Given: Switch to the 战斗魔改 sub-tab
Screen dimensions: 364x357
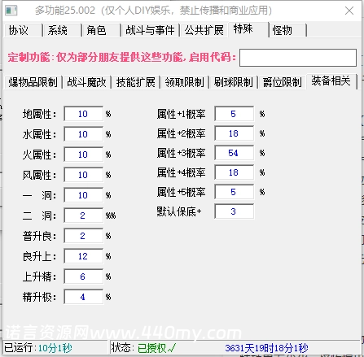Looking at the screenshot, I should pyautogui.click(x=87, y=82).
